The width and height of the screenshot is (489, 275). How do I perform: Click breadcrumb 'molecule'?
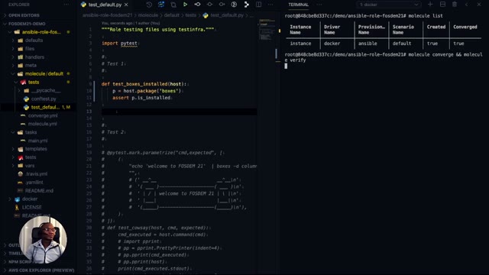tap(148, 15)
